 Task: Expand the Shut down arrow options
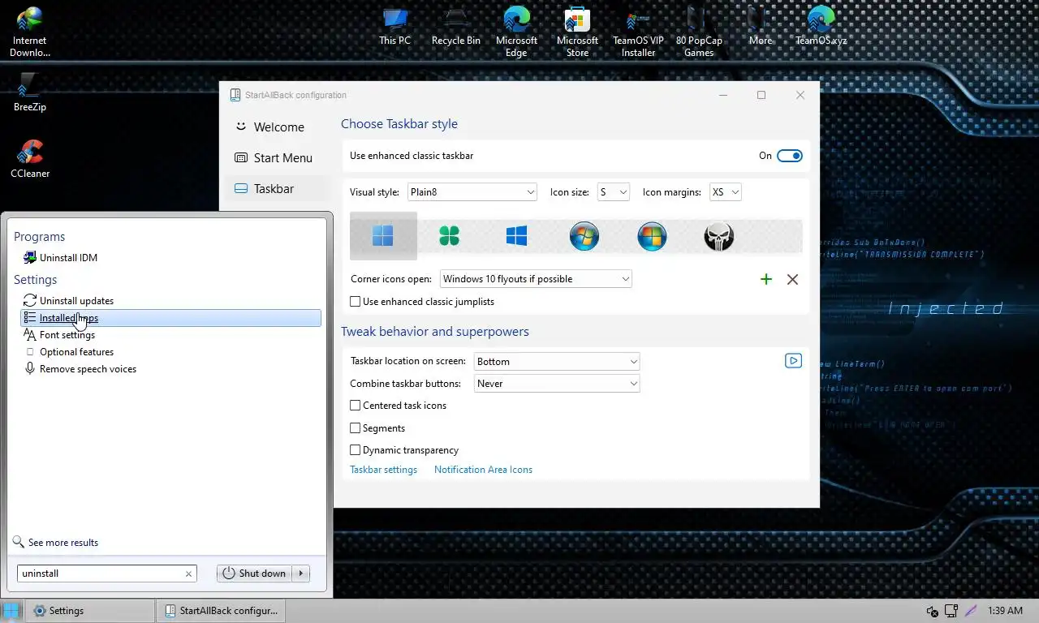301,574
